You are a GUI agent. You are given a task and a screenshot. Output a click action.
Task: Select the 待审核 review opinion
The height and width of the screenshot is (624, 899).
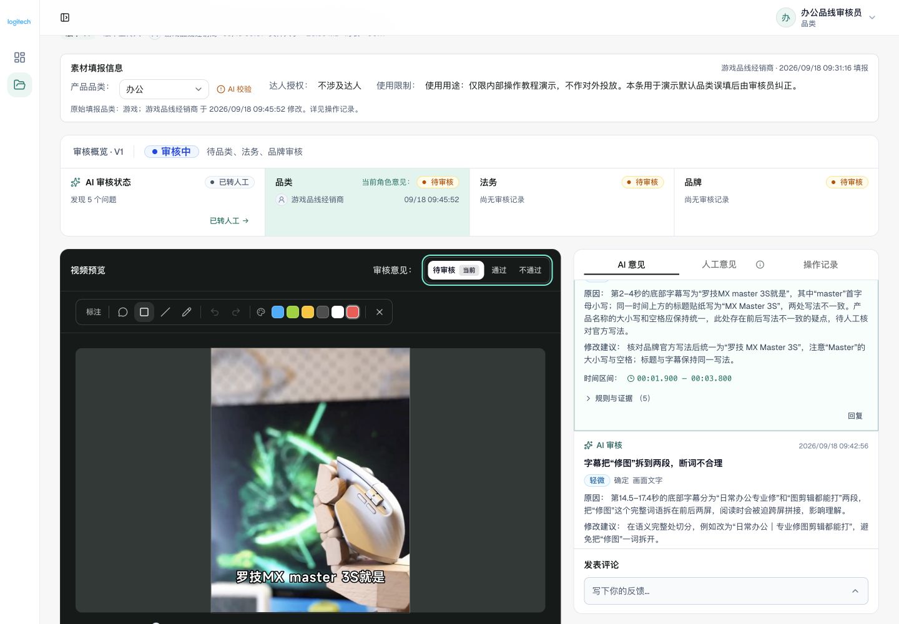point(455,270)
